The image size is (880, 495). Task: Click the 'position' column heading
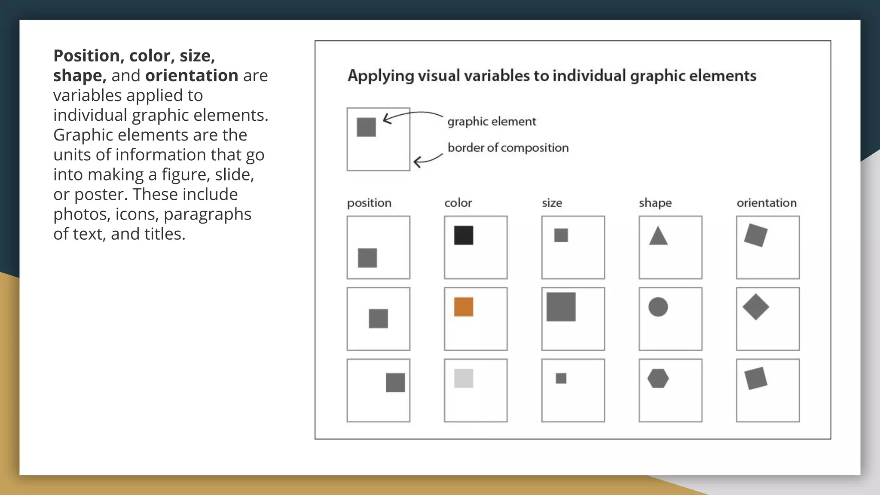tap(369, 203)
